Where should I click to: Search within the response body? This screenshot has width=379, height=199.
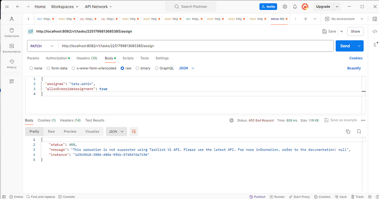(359, 131)
